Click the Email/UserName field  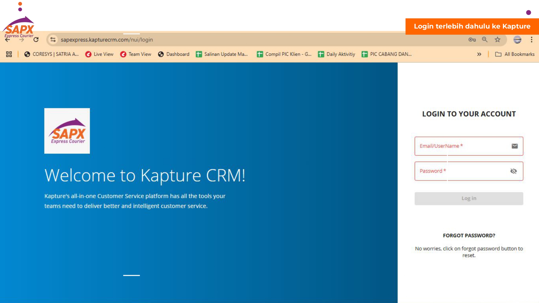point(469,146)
